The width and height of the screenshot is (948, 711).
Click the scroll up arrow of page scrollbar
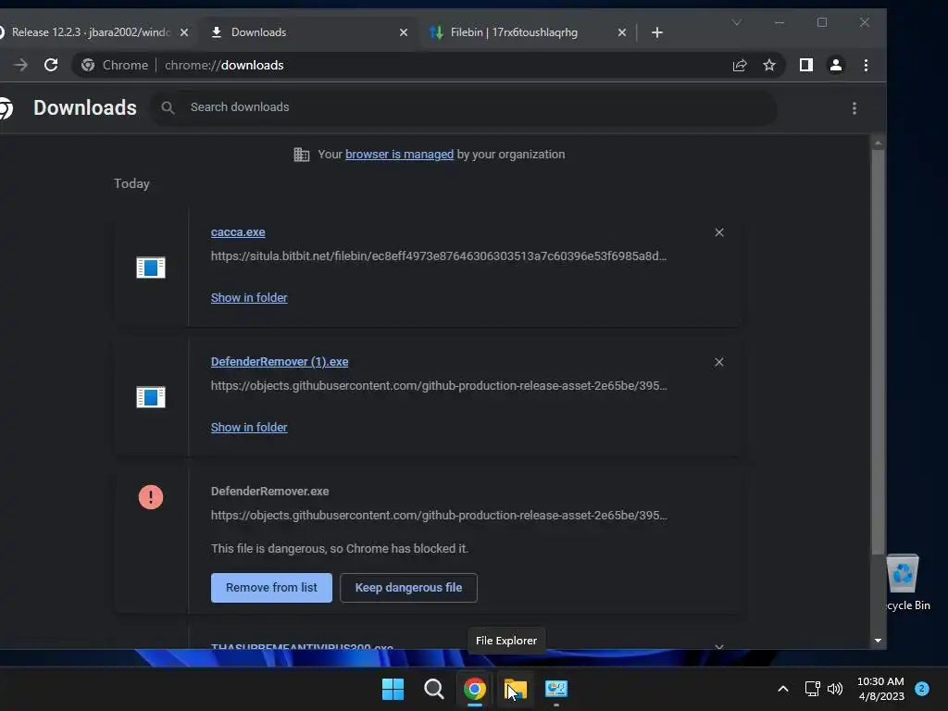[878, 143]
